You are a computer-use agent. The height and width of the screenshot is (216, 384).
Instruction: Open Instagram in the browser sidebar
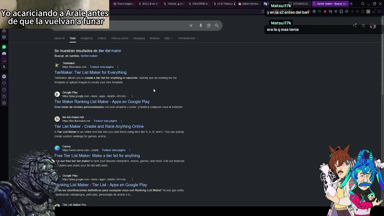pyautogui.click(x=4, y=60)
